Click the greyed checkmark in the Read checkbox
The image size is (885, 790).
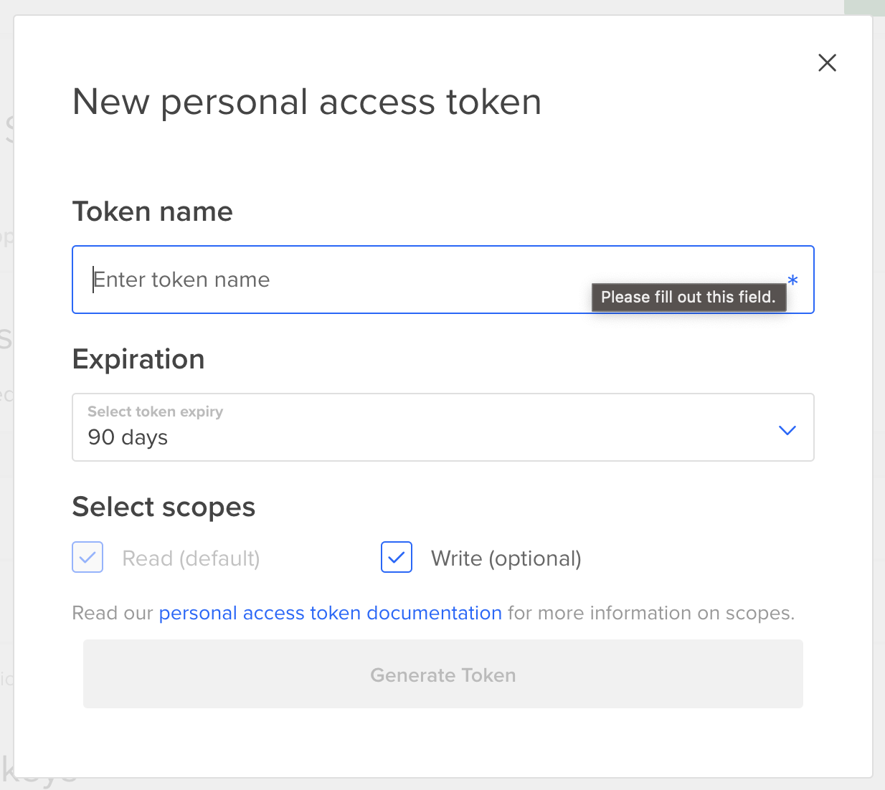tap(87, 557)
